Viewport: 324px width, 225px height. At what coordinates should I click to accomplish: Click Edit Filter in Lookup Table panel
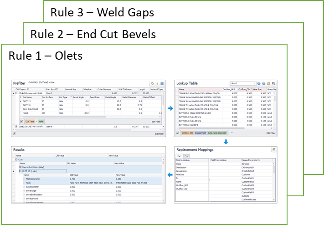[x=271, y=133]
